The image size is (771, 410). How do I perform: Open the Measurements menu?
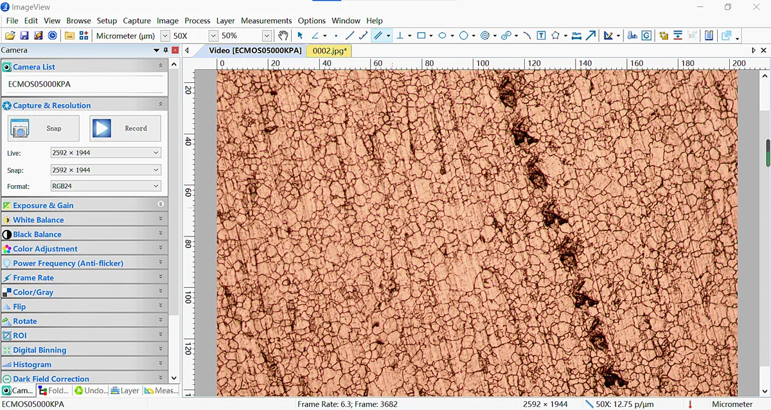[x=266, y=21]
